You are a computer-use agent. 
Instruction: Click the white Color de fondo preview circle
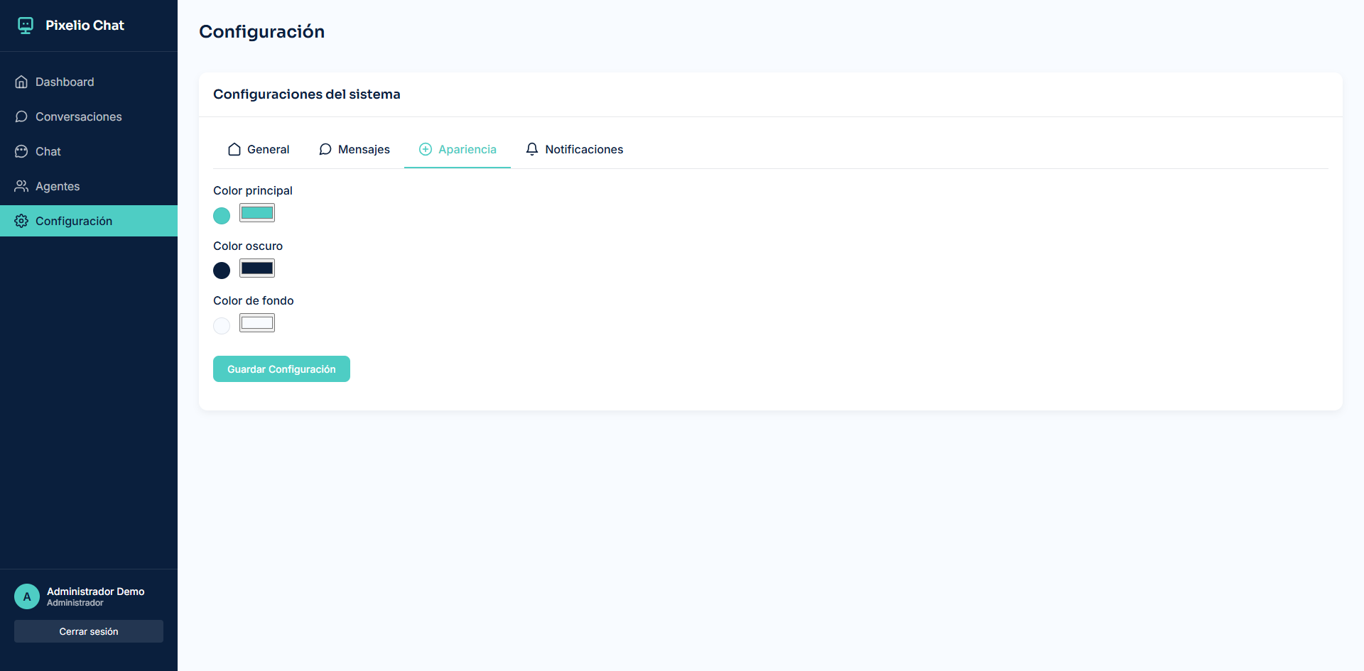222,326
